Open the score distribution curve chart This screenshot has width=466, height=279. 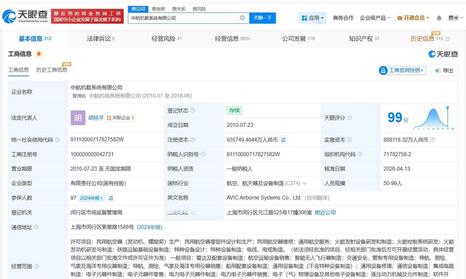[x=434, y=118]
